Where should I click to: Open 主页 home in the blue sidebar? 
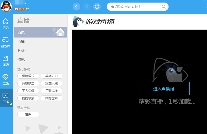[x=6, y=23]
